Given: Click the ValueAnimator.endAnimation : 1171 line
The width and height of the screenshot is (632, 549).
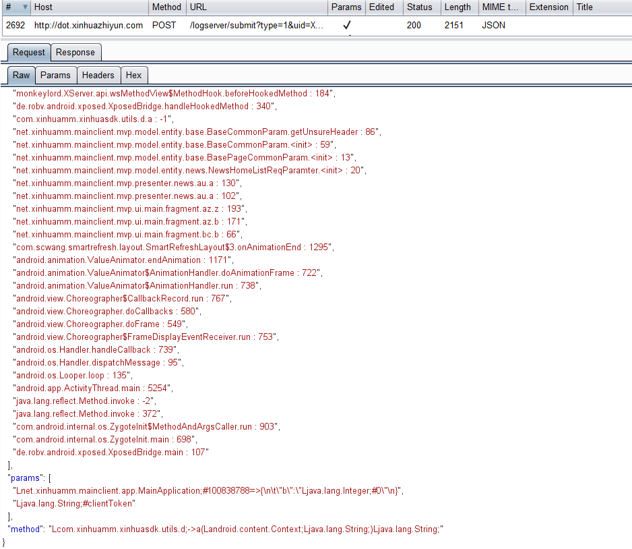Looking at the screenshot, I should [x=123, y=260].
